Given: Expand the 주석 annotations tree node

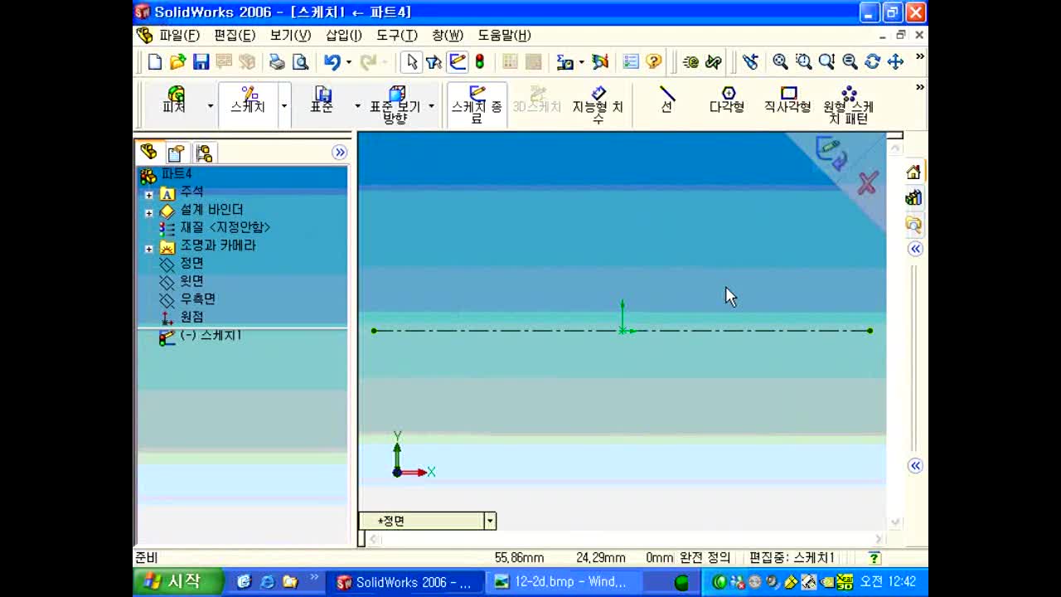Looking at the screenshot, I should coord(149,195).
